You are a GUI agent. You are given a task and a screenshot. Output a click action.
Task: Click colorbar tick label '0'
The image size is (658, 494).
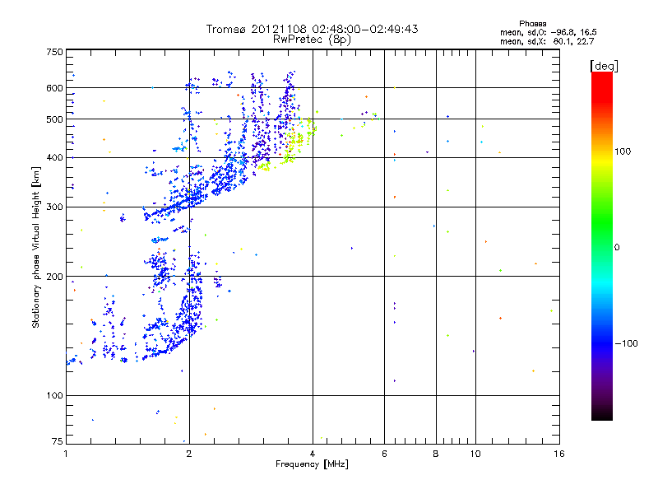(x=617, y=248)
